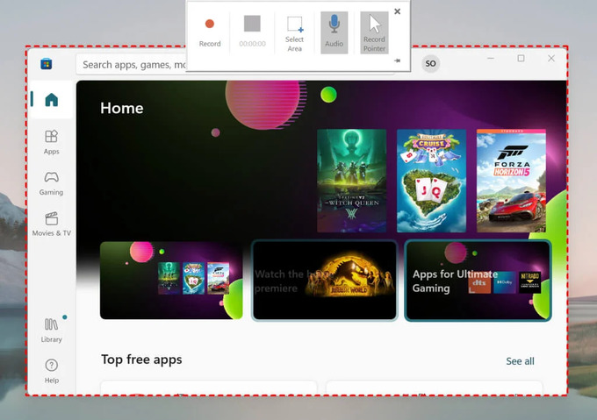597x420 pixels.
Task: Open the Library
Action: 51,330
